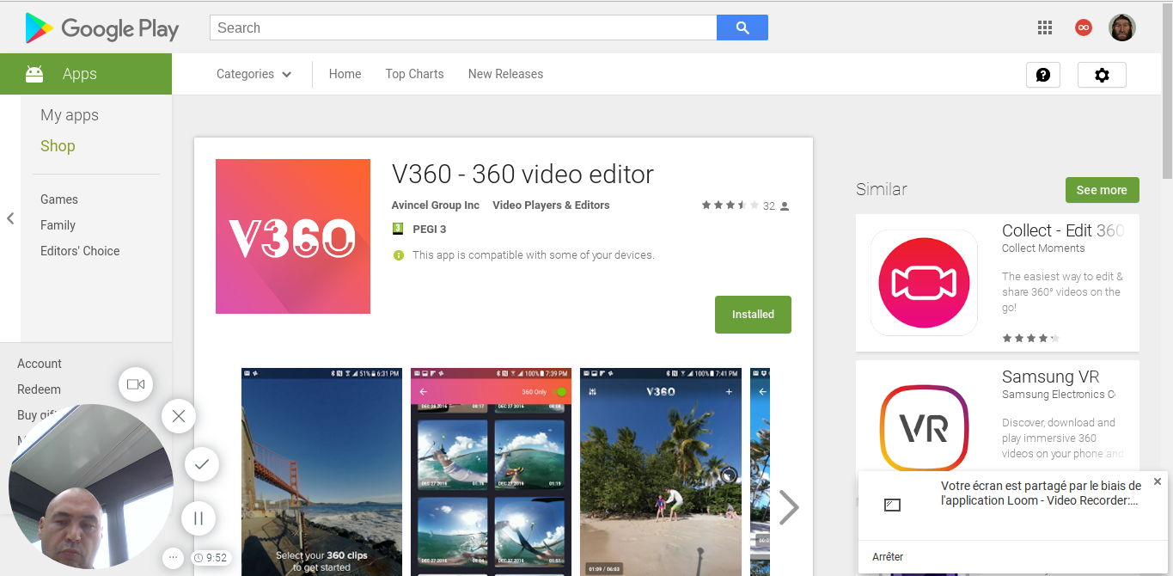1173x576 pixels.
Task: Click the V360 app logo
Action: coord(293,236)
